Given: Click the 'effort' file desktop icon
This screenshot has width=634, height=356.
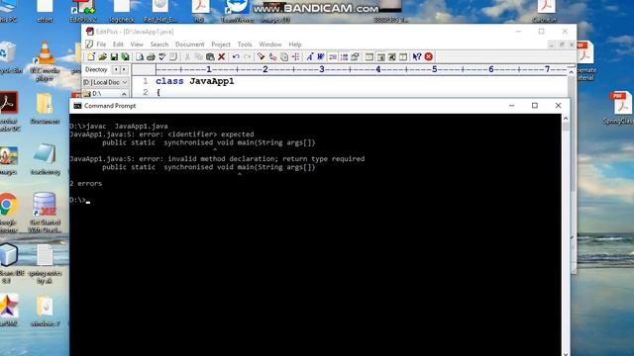Looking at the screenshot, I should click(x=45, y=11).
